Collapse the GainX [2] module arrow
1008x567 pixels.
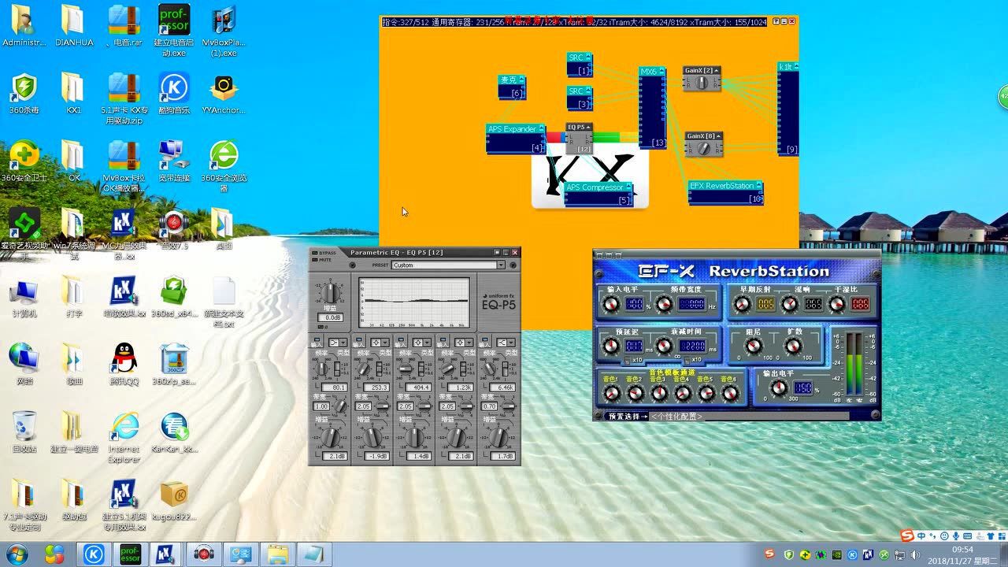[717, 71]
